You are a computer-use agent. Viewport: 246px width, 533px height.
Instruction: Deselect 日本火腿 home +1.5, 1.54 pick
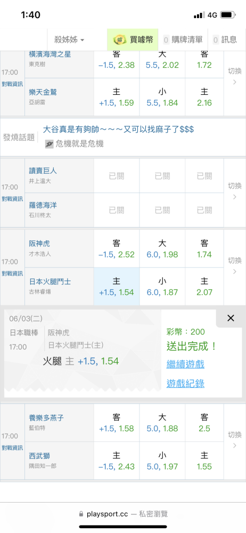[117, 287]
